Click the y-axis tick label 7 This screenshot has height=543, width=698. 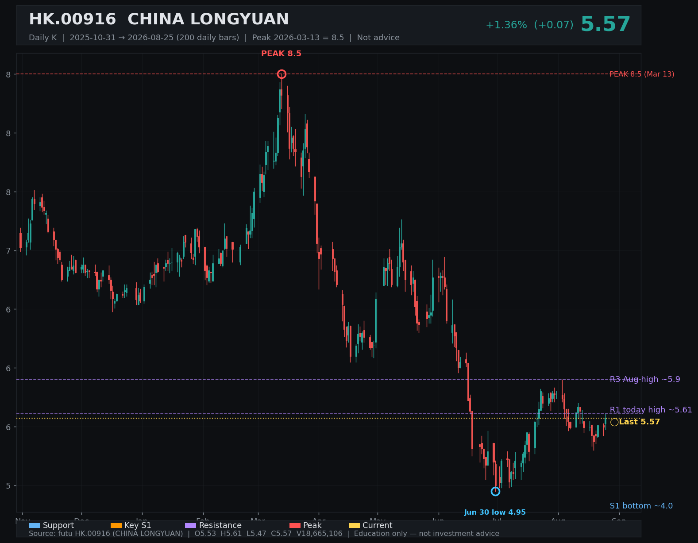[x=8, y=251]
